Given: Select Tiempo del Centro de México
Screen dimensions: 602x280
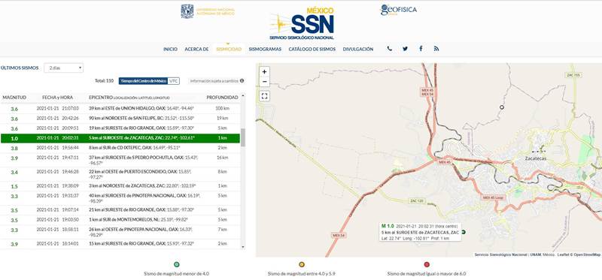Looking at the screenshot, I should [x=144, y=81].
